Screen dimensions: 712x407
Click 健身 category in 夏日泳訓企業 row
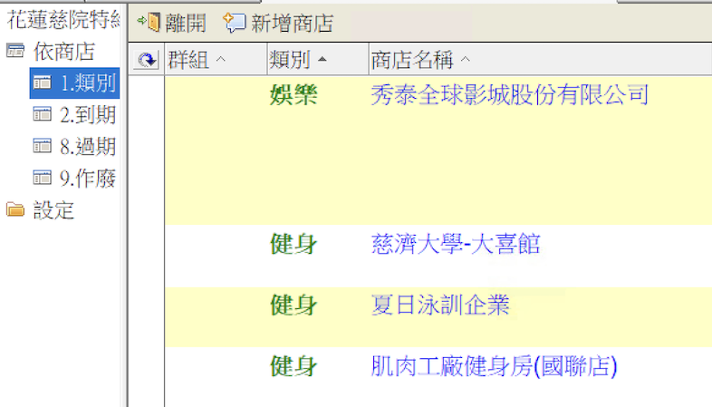tap(293, 305)
